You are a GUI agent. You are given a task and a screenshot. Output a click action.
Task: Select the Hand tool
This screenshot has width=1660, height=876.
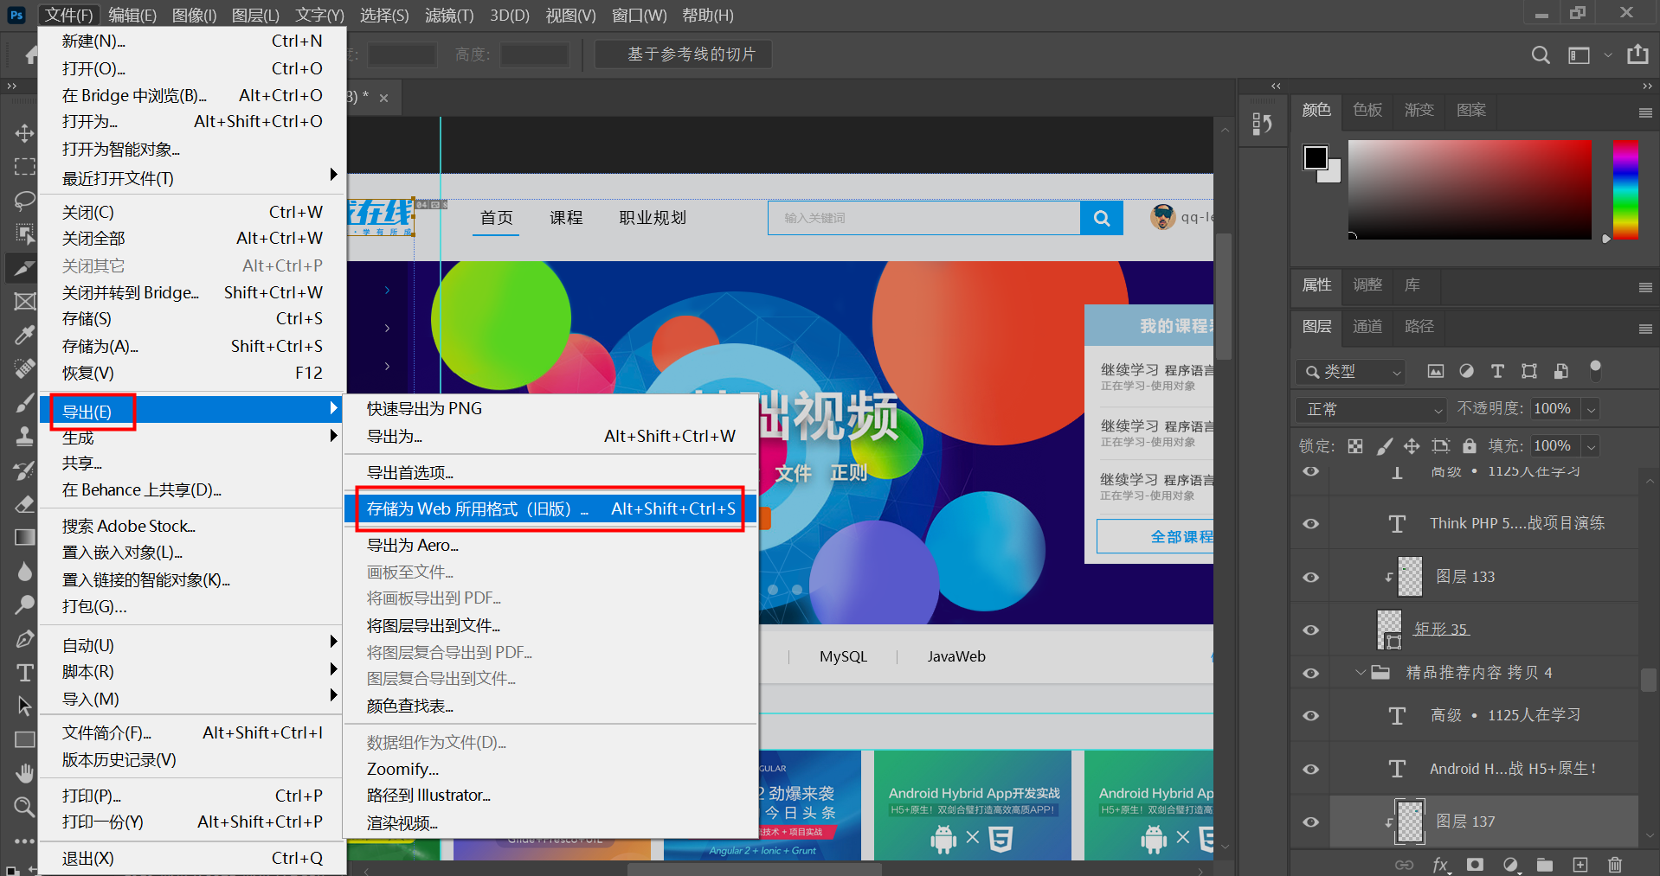pos(24,773)
